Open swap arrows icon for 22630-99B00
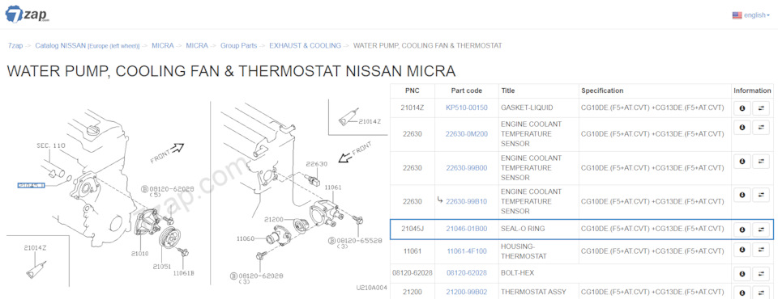The width and height of the screenshot is (778, 299). tap(761, 162)
